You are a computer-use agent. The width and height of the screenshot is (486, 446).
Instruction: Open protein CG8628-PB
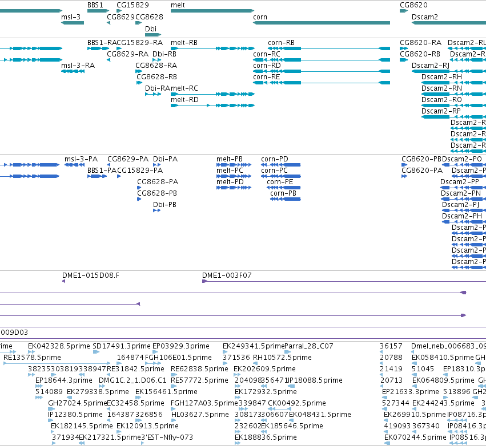[x=157, y=193]
